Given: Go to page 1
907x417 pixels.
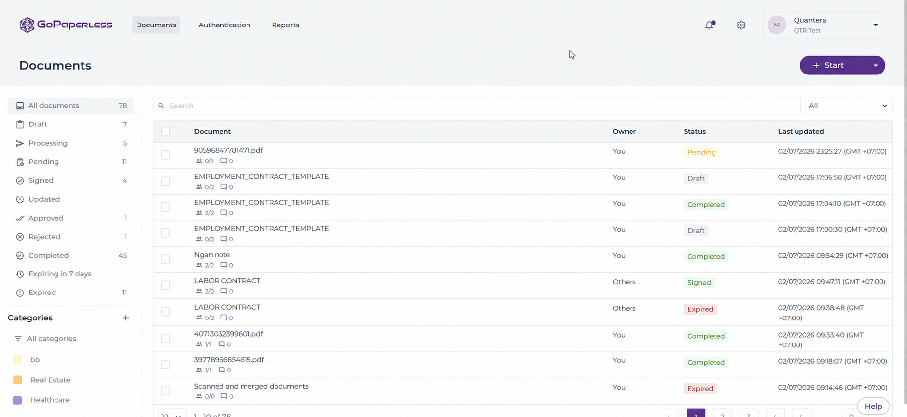Looking at the screenshot, I should coord(696,413).
